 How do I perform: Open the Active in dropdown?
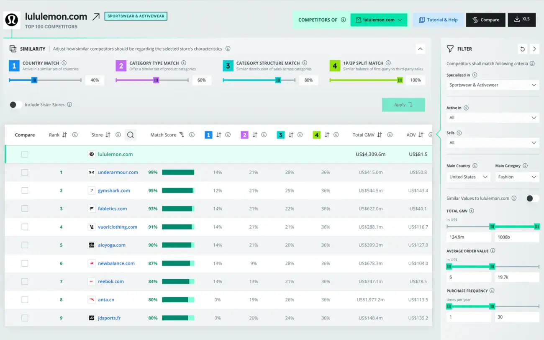[493, 118]
